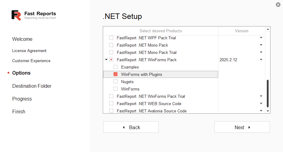Click the Fast Reports logo icon
This screenshot has height=152, width=283.
[x=16, y=15]
